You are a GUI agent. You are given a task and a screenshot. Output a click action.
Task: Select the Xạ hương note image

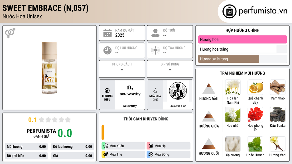click(233, 144)
